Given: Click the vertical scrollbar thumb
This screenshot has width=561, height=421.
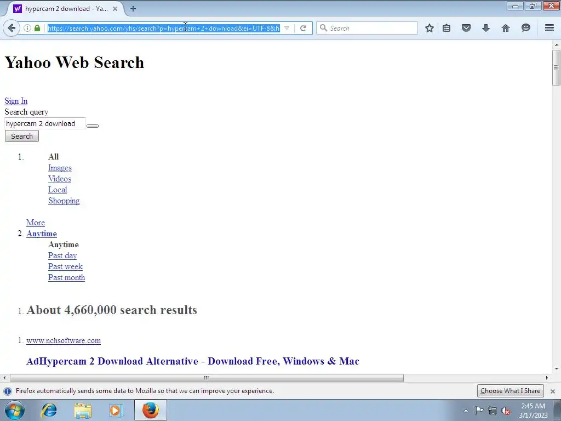Looking at the screenshot, I should 556,67.
